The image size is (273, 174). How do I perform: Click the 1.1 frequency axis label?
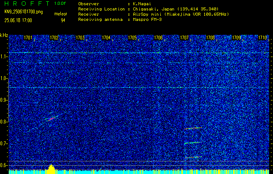[x=3, y=57]
